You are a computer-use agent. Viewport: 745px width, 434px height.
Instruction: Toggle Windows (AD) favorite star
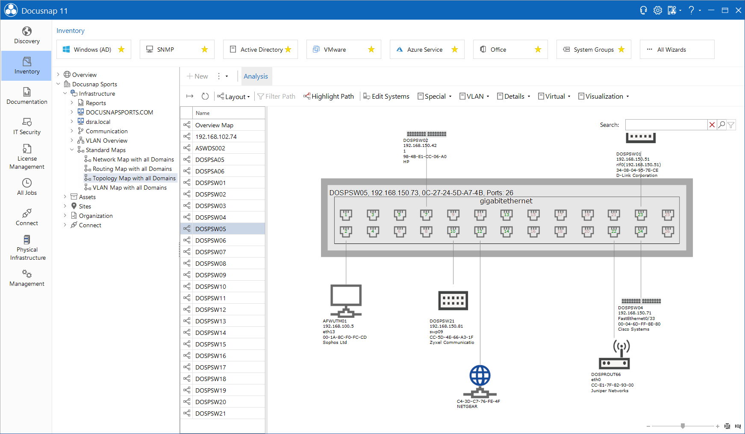tap(121, 50)
